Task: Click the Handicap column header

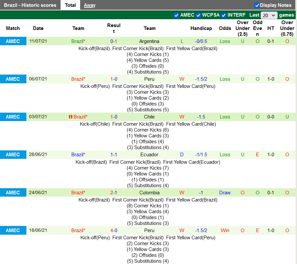Action: (x=201, y=28)
